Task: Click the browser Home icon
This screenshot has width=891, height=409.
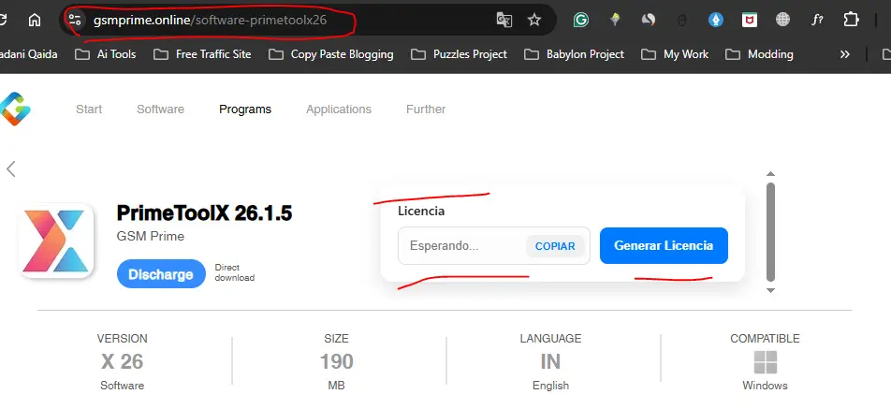Action: 35,20
